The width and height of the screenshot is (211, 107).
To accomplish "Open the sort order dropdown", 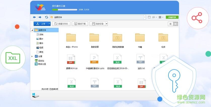I will pos(155,17).
